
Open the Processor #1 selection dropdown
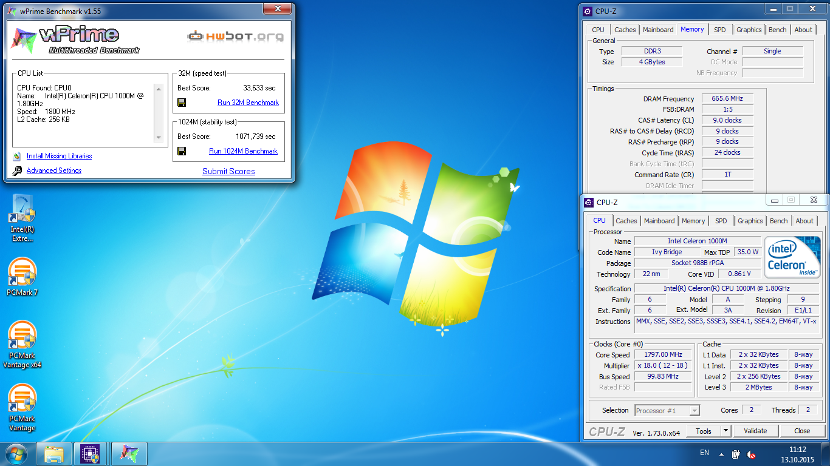[x=667, y=411]
